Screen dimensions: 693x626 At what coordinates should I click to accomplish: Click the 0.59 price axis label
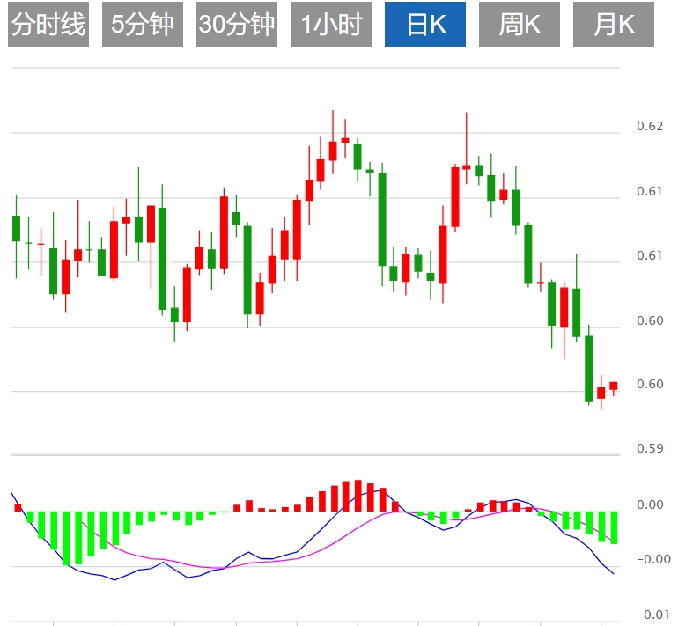(650, 449)
